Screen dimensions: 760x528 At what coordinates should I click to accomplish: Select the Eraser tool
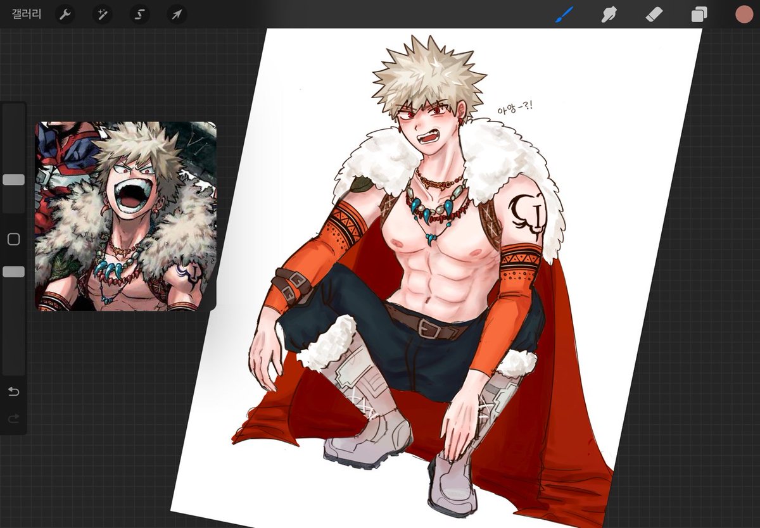click(654, 14)
